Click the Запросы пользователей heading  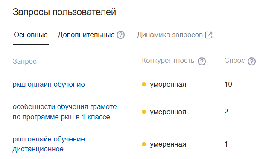(64, 12)
